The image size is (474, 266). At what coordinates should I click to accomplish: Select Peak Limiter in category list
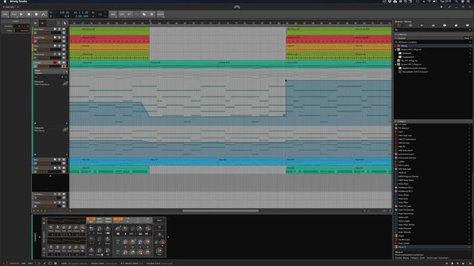click(x=433, y=243)
